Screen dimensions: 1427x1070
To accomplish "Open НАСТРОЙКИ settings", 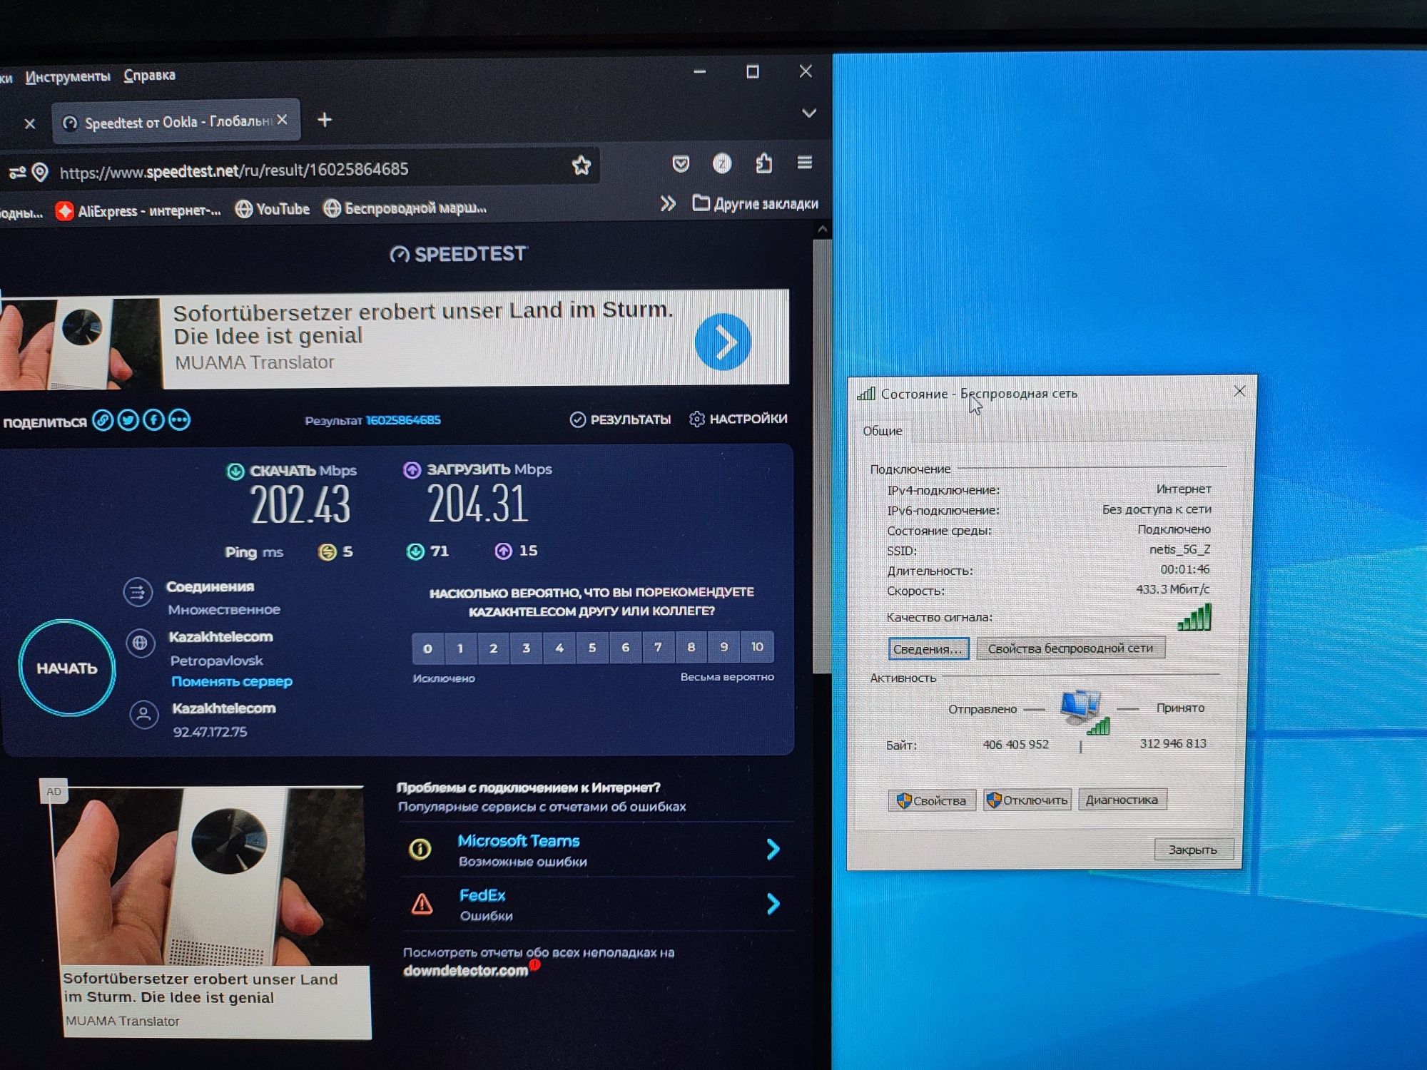I will point(738,419).
